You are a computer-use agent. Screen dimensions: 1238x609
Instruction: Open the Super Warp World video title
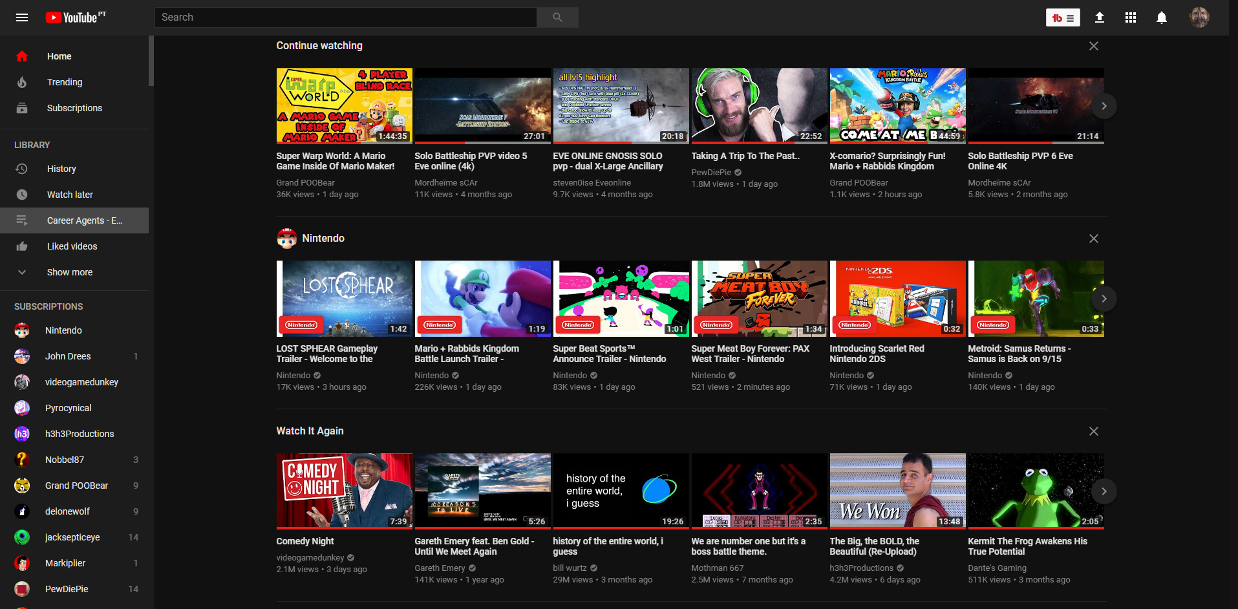click(x=336, y=161)
